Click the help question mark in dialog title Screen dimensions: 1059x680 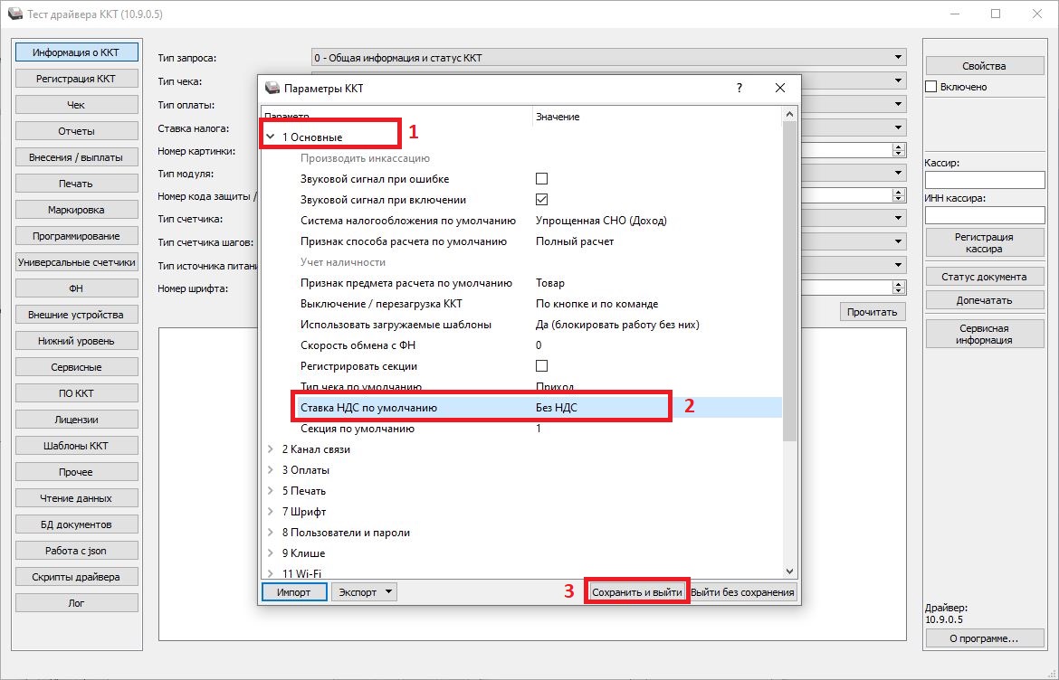739,88
